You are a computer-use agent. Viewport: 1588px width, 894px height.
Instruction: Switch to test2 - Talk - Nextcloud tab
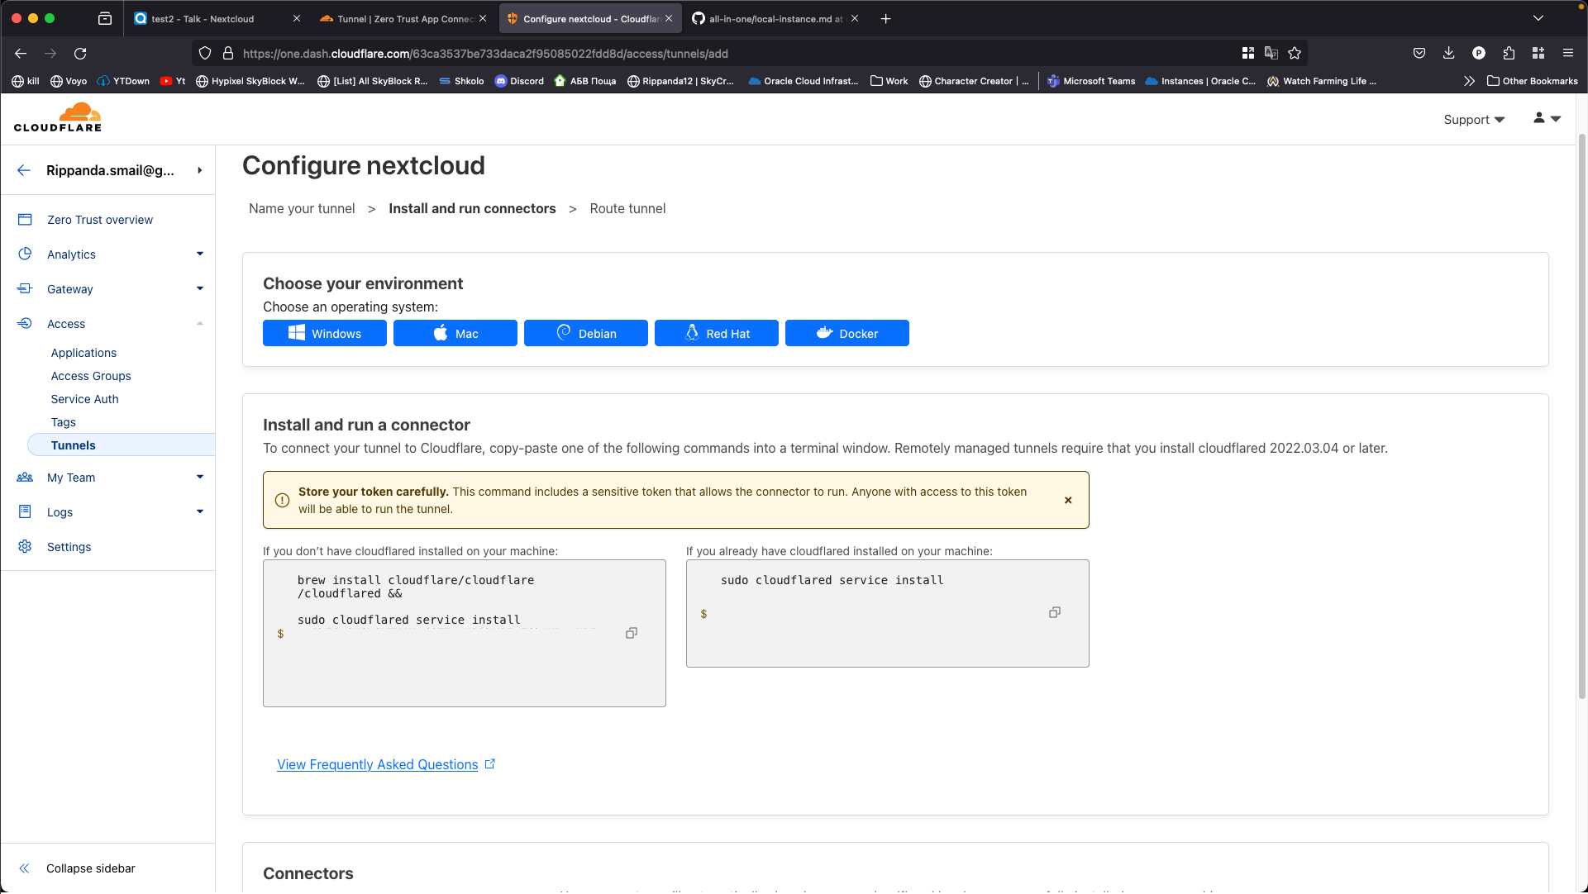point(217,18)
